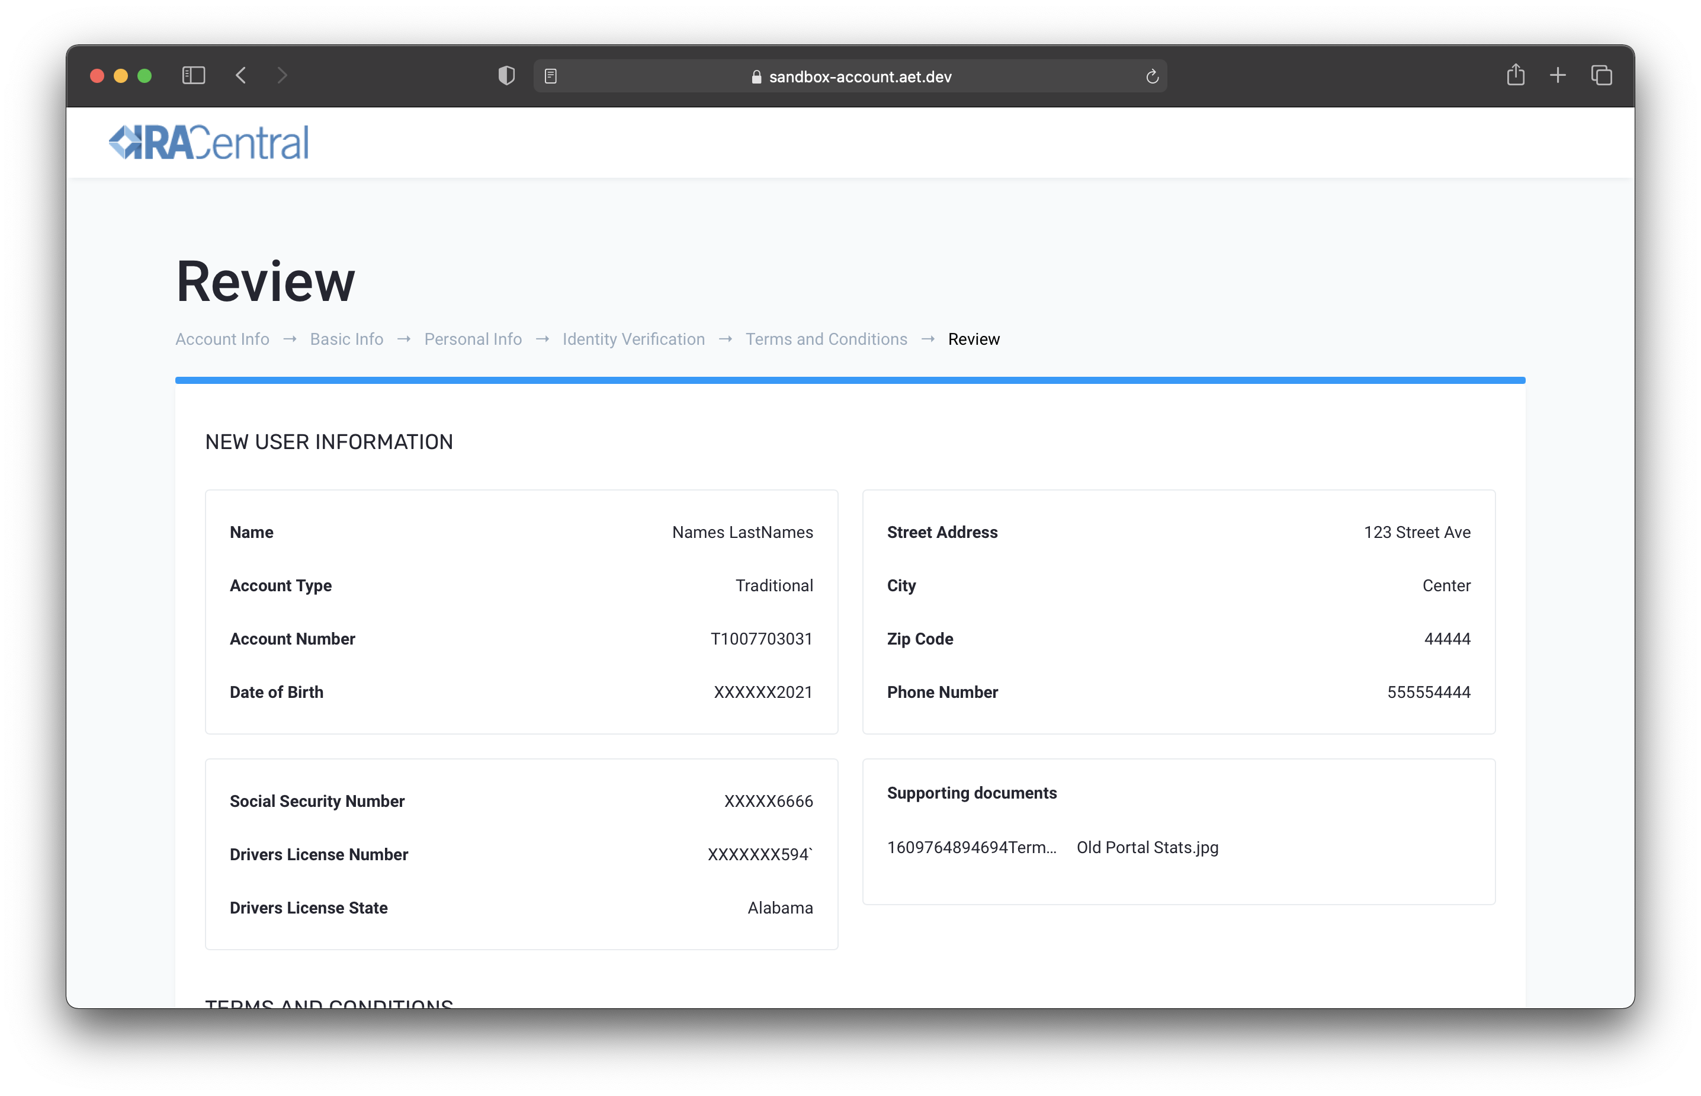1701x1096 pixels.
Task: Show tab overview icon
Action: tap(1601, 75)
